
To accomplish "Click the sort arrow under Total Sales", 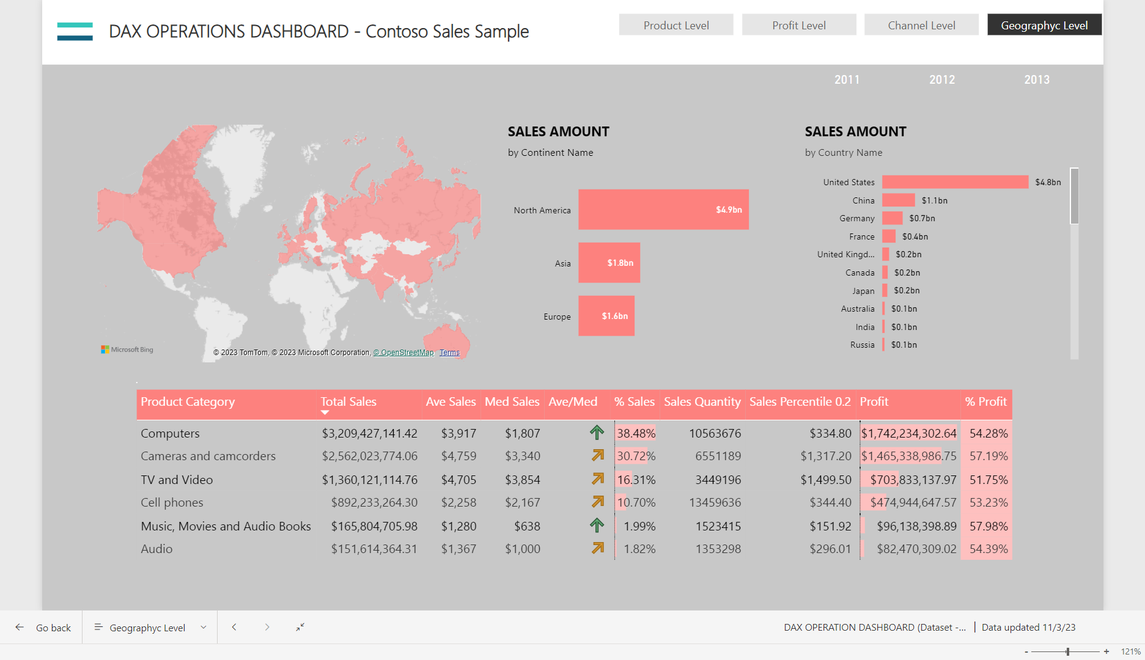I will 325,413.
